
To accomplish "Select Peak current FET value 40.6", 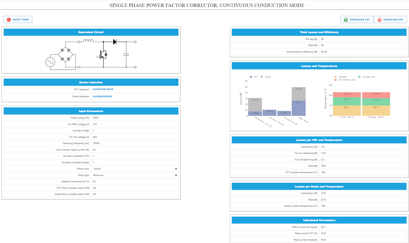I will tap(323, 233).
